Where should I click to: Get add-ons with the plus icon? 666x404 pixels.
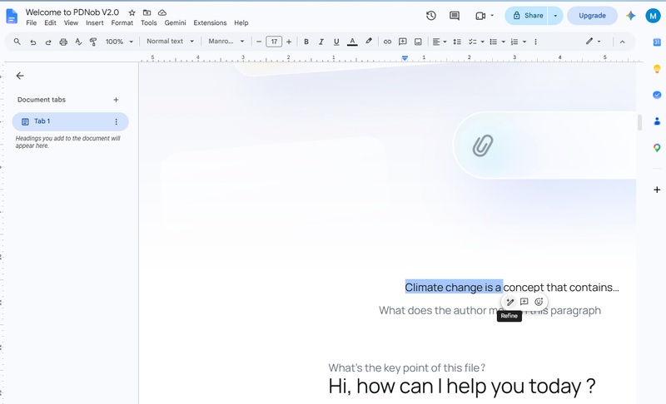[657, 190]
